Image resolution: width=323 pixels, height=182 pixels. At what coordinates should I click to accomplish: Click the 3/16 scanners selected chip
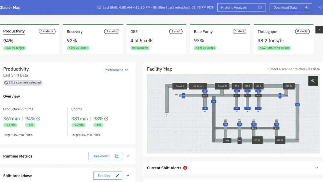tap(23, 83)
